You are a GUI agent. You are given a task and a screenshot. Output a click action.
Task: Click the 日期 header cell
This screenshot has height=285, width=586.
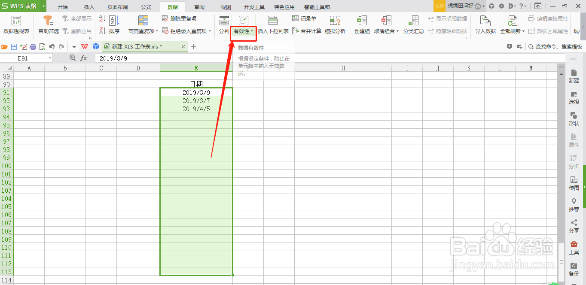(x=196, y=84)
